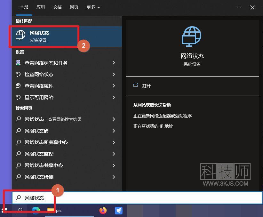The width and height of the screenshot is (263, 217).
Task: Click the search input field containing 网络状态
Action: pos(137,198)
